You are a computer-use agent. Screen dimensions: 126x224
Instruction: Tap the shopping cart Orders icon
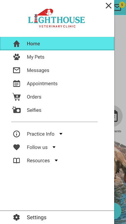(17, 97)
